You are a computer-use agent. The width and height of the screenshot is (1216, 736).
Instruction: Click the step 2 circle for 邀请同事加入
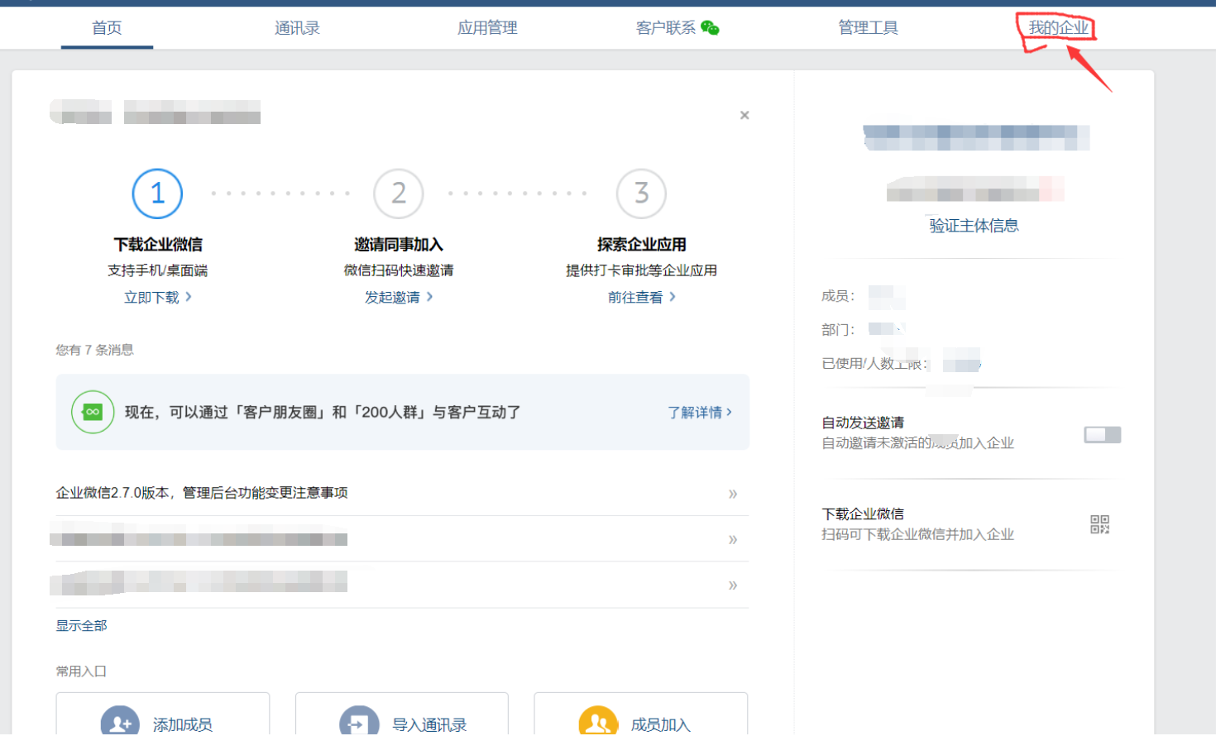399,194
